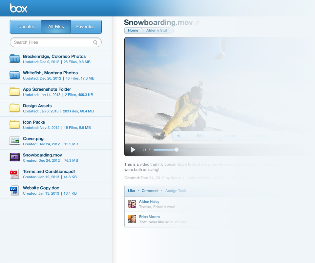Viewport: 315px width, 263px height.
Task: Click the pencil rename icon beside title
Action: click(x=197, y=23)
